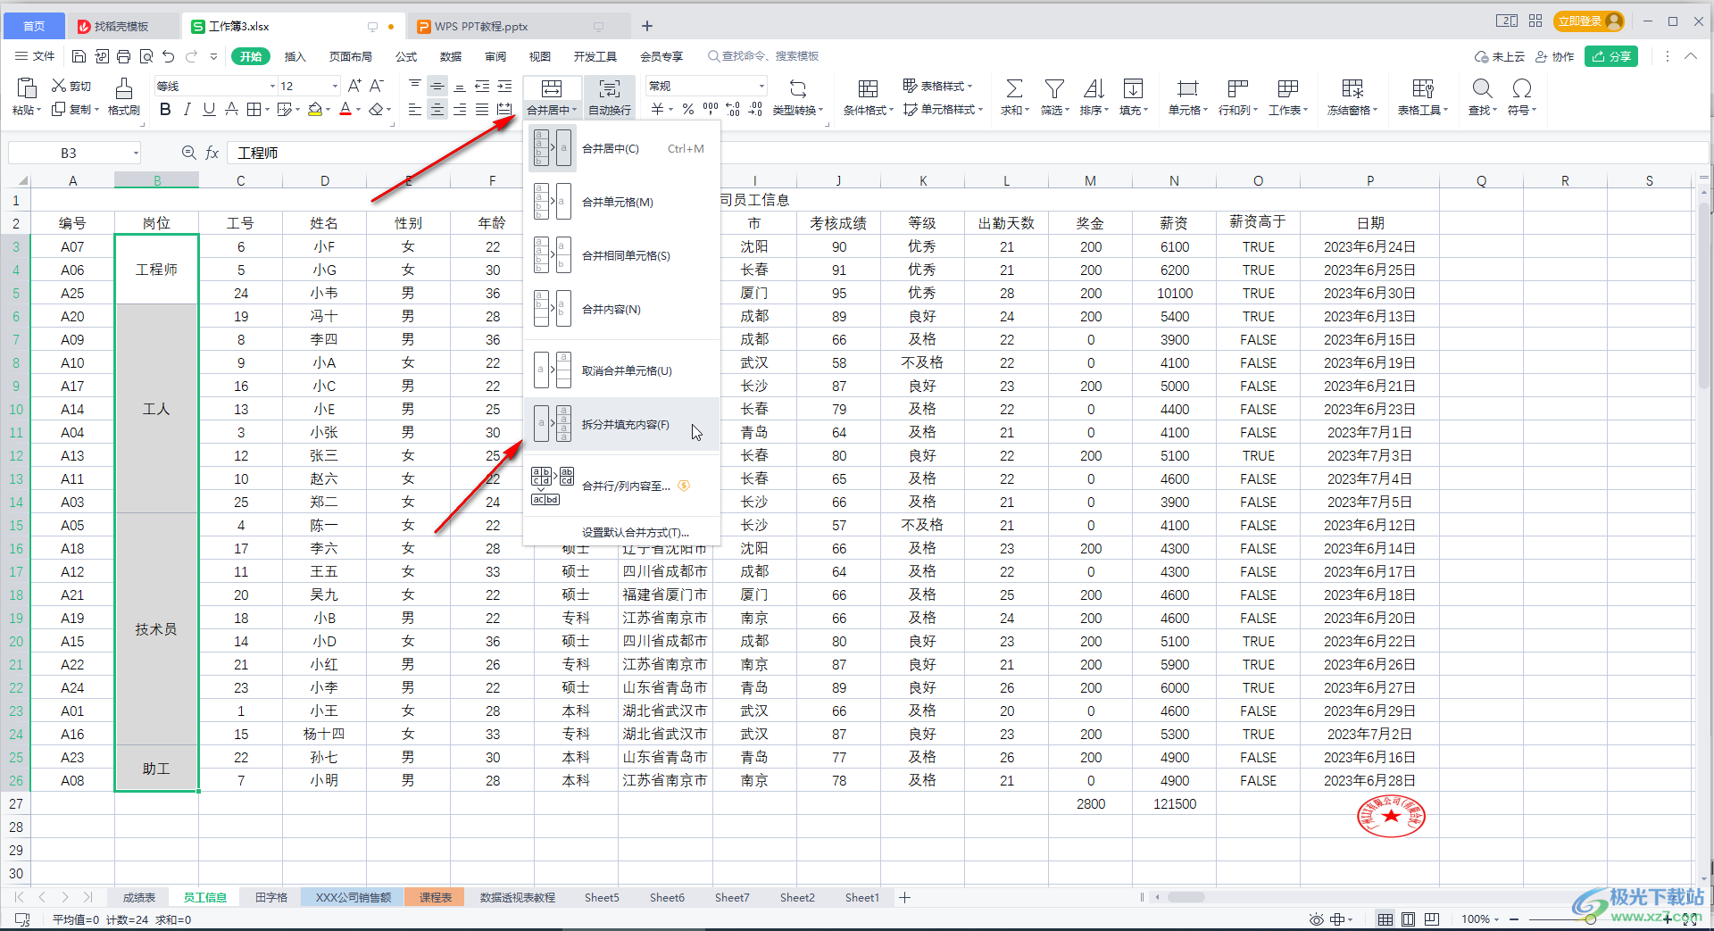
Task: Click the increase indent icon
Action: point(504,86)
